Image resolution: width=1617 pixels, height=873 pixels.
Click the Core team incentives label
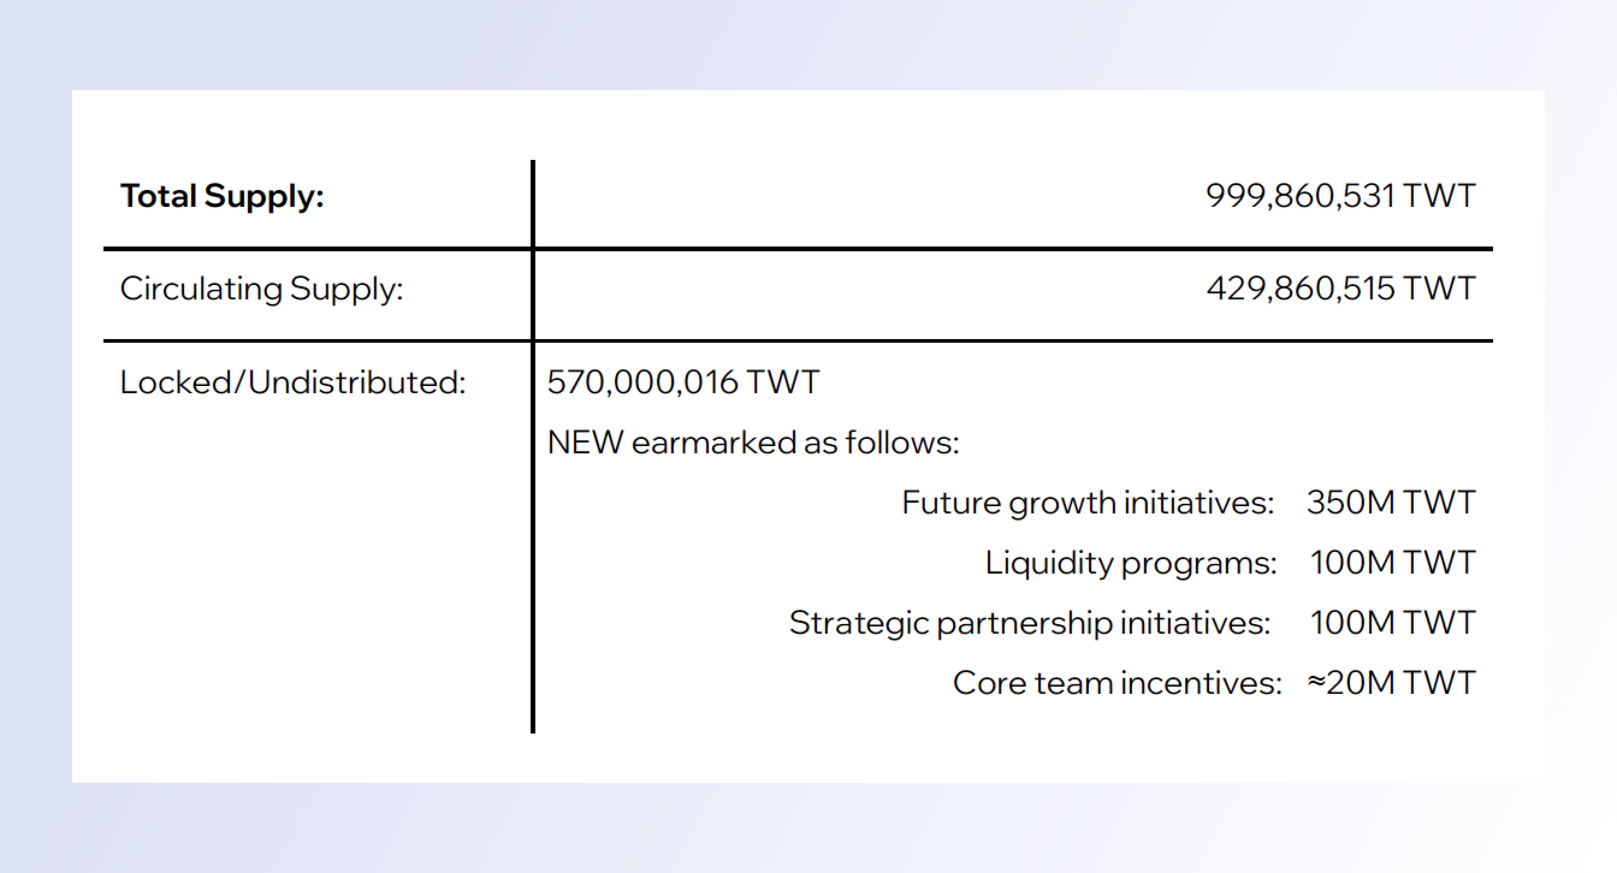pos(1117,683)
